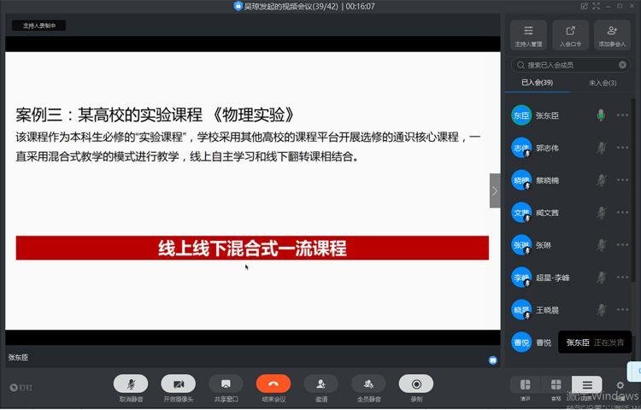Open 主持人管理 host management
The width and height of the screenshot is (641, 410).
[528, 35]
